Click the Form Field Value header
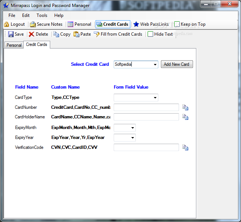 pos(131,87)
